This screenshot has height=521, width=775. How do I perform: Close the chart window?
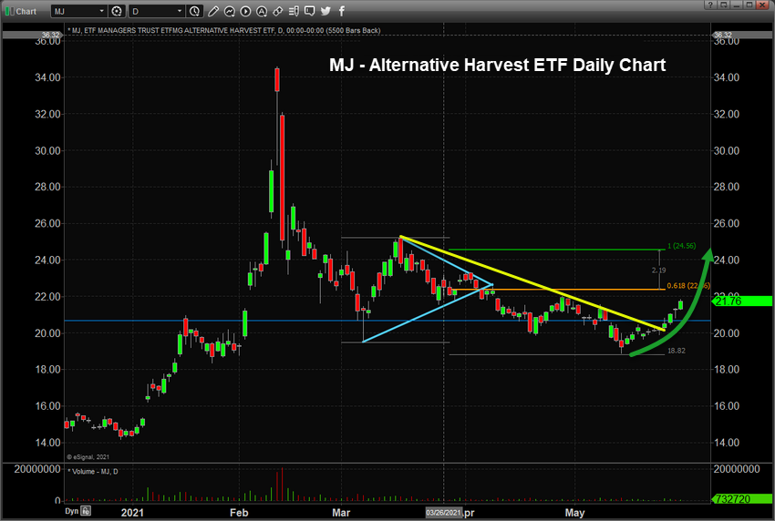tap(762, 5)
